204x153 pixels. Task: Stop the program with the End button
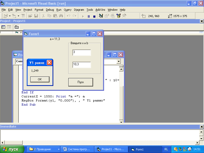tap(94, 16)
